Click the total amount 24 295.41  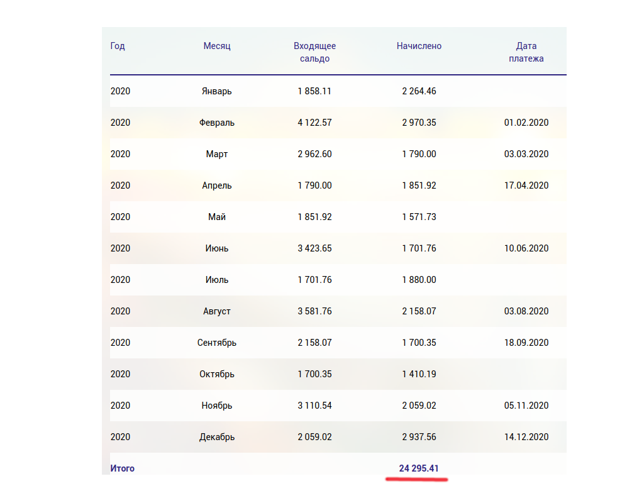pos(419,468)
